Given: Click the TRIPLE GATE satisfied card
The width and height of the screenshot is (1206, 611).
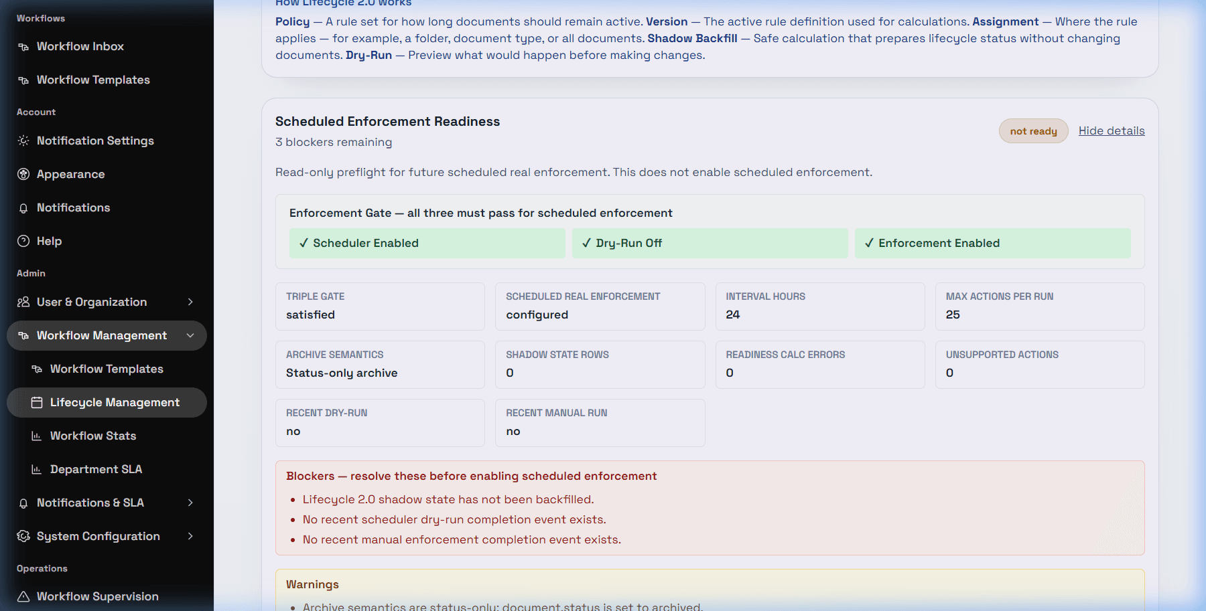Looking at the screenshot, I should [x=380, y=307].
